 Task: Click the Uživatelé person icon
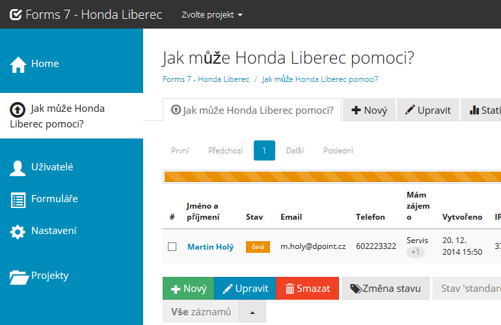(18, 168)
